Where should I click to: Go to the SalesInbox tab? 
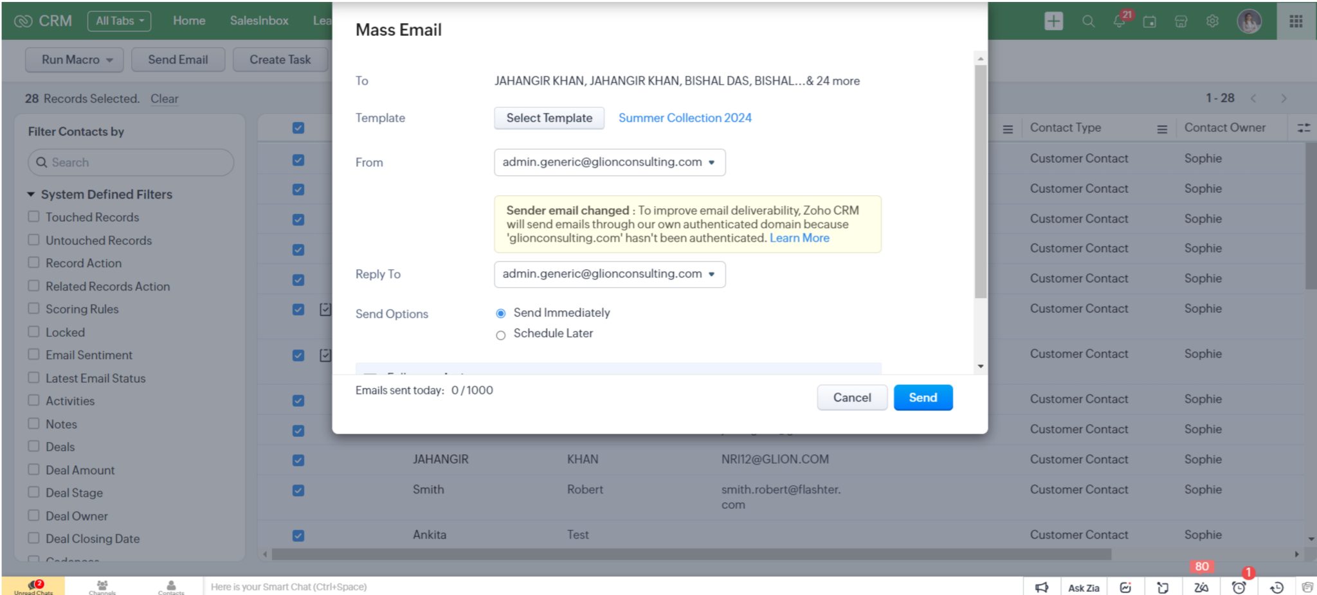tap(259, 21)
